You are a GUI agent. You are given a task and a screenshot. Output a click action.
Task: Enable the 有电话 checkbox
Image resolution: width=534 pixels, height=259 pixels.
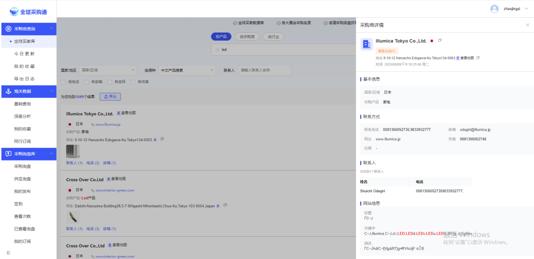[x=64, y=82]
